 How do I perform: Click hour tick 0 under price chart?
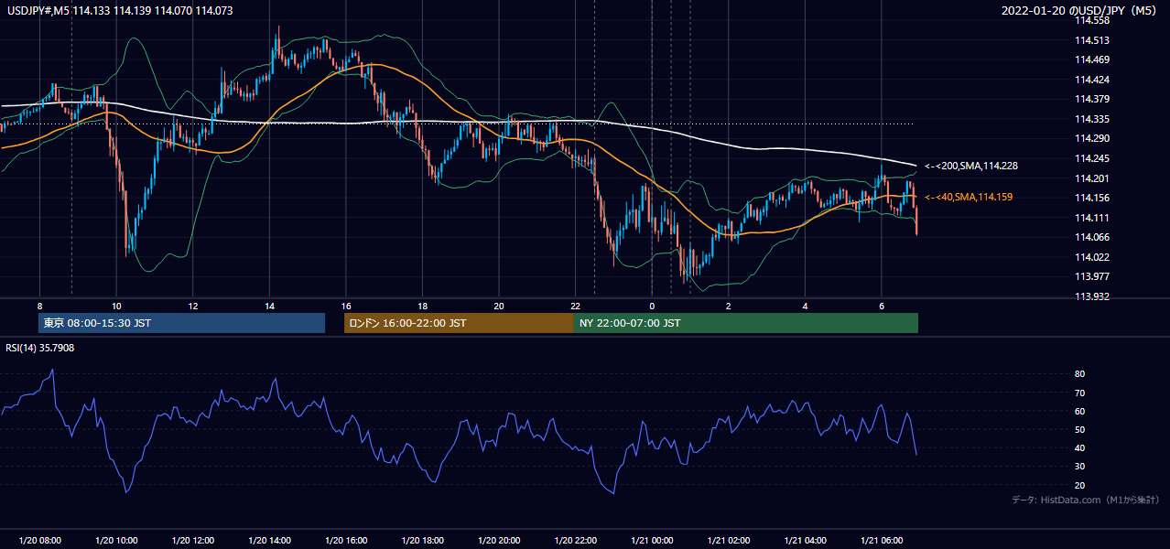point(652,306)
